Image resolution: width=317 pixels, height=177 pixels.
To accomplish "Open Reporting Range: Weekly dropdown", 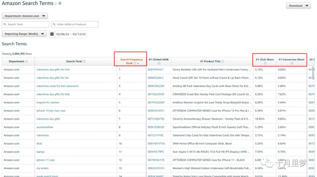I will pyautogui.click(x=24, y=34).
